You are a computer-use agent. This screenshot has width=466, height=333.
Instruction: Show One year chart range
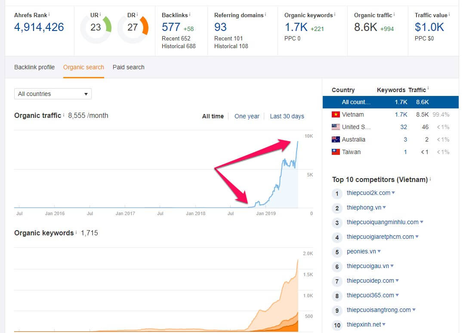pos(247,116)
